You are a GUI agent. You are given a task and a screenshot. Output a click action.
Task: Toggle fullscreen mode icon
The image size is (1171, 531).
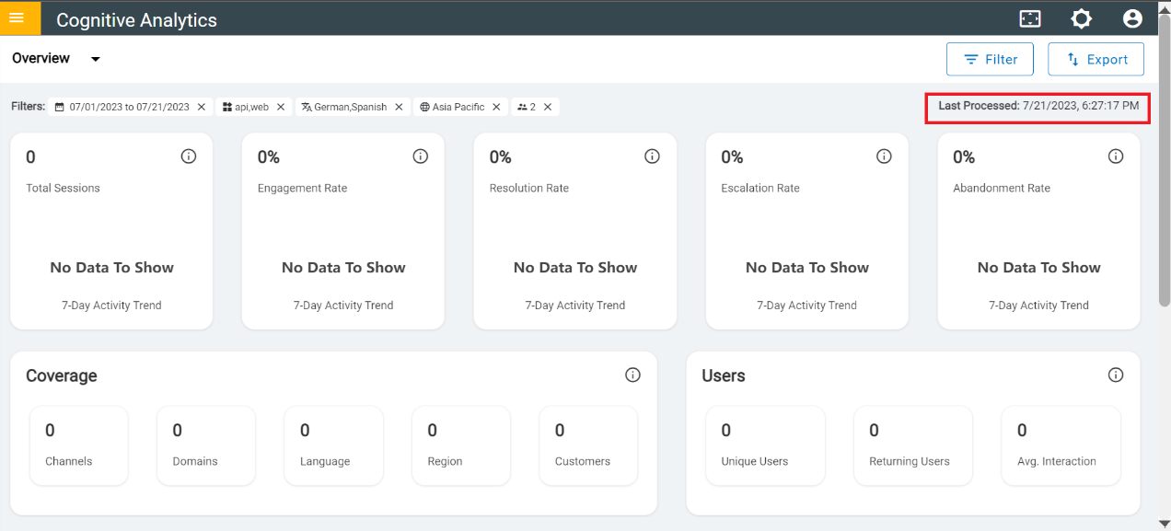1030,18
